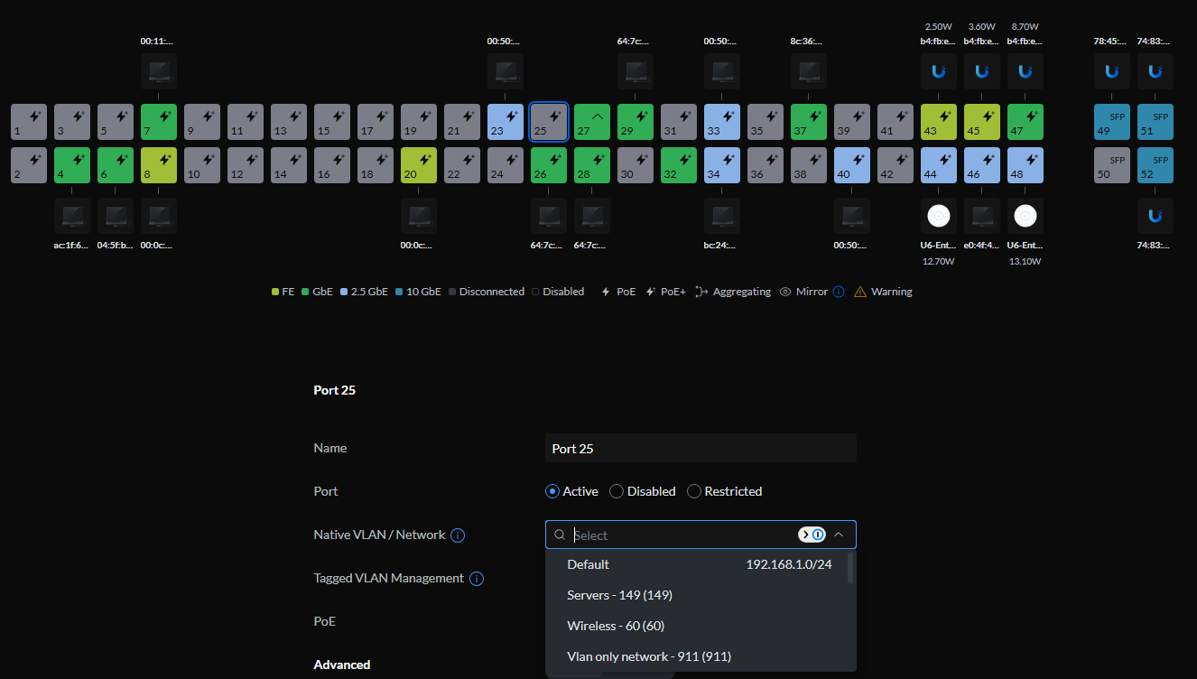
Task: Click the info icon beside Native VLAN / Network
Action: [458, 535]
